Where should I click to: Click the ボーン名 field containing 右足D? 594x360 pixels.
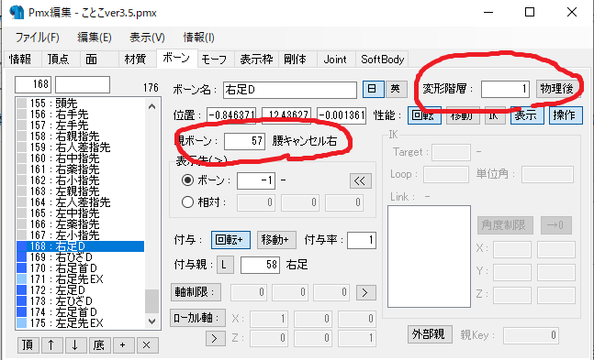290,90
